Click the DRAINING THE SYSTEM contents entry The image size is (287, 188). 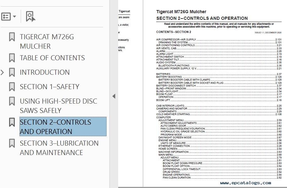(x=220, y=42)
